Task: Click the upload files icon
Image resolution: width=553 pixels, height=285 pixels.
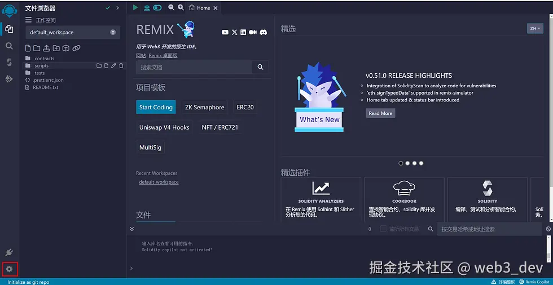Action: tap(46, 48)
